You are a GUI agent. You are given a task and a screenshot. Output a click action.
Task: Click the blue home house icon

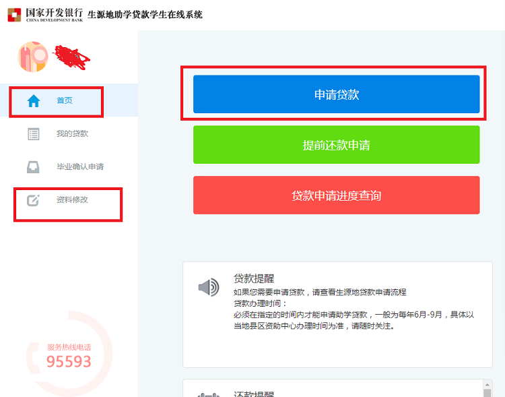click(34, 100)
